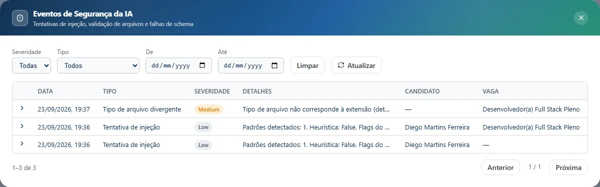Screen dimensions: 600x187
Task: Click Desenvolvedor(a) Full Stack Pleno in the Medium row
Action: (531, 109)
